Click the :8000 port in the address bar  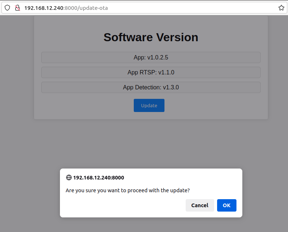[x=71, y=8]
